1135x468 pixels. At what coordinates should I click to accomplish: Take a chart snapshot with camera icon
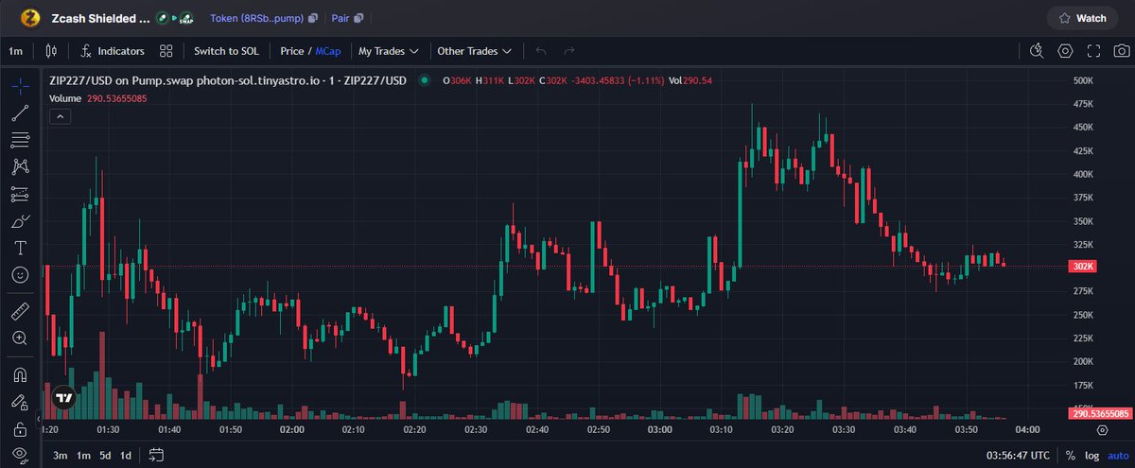pyautogui.click(x=1121, y=51)
